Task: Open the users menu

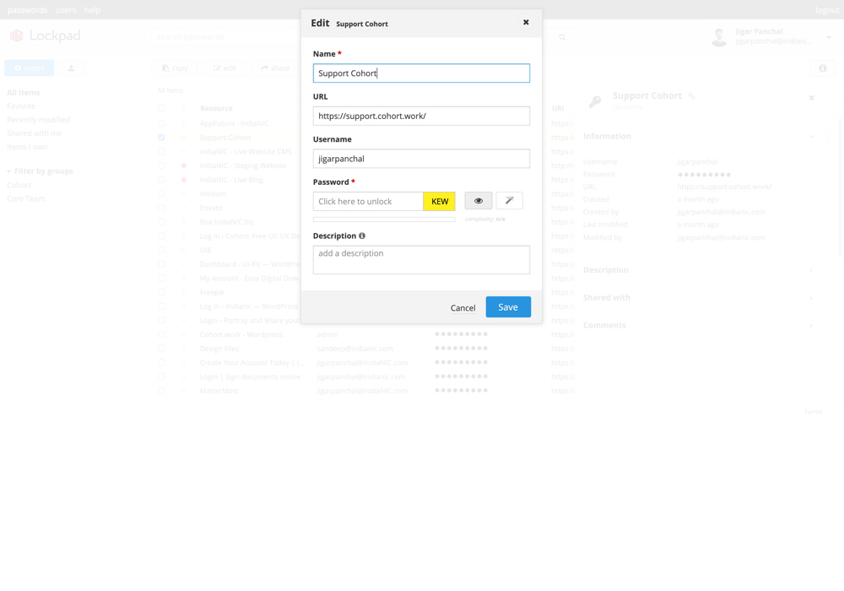Action: coord(66,10)
